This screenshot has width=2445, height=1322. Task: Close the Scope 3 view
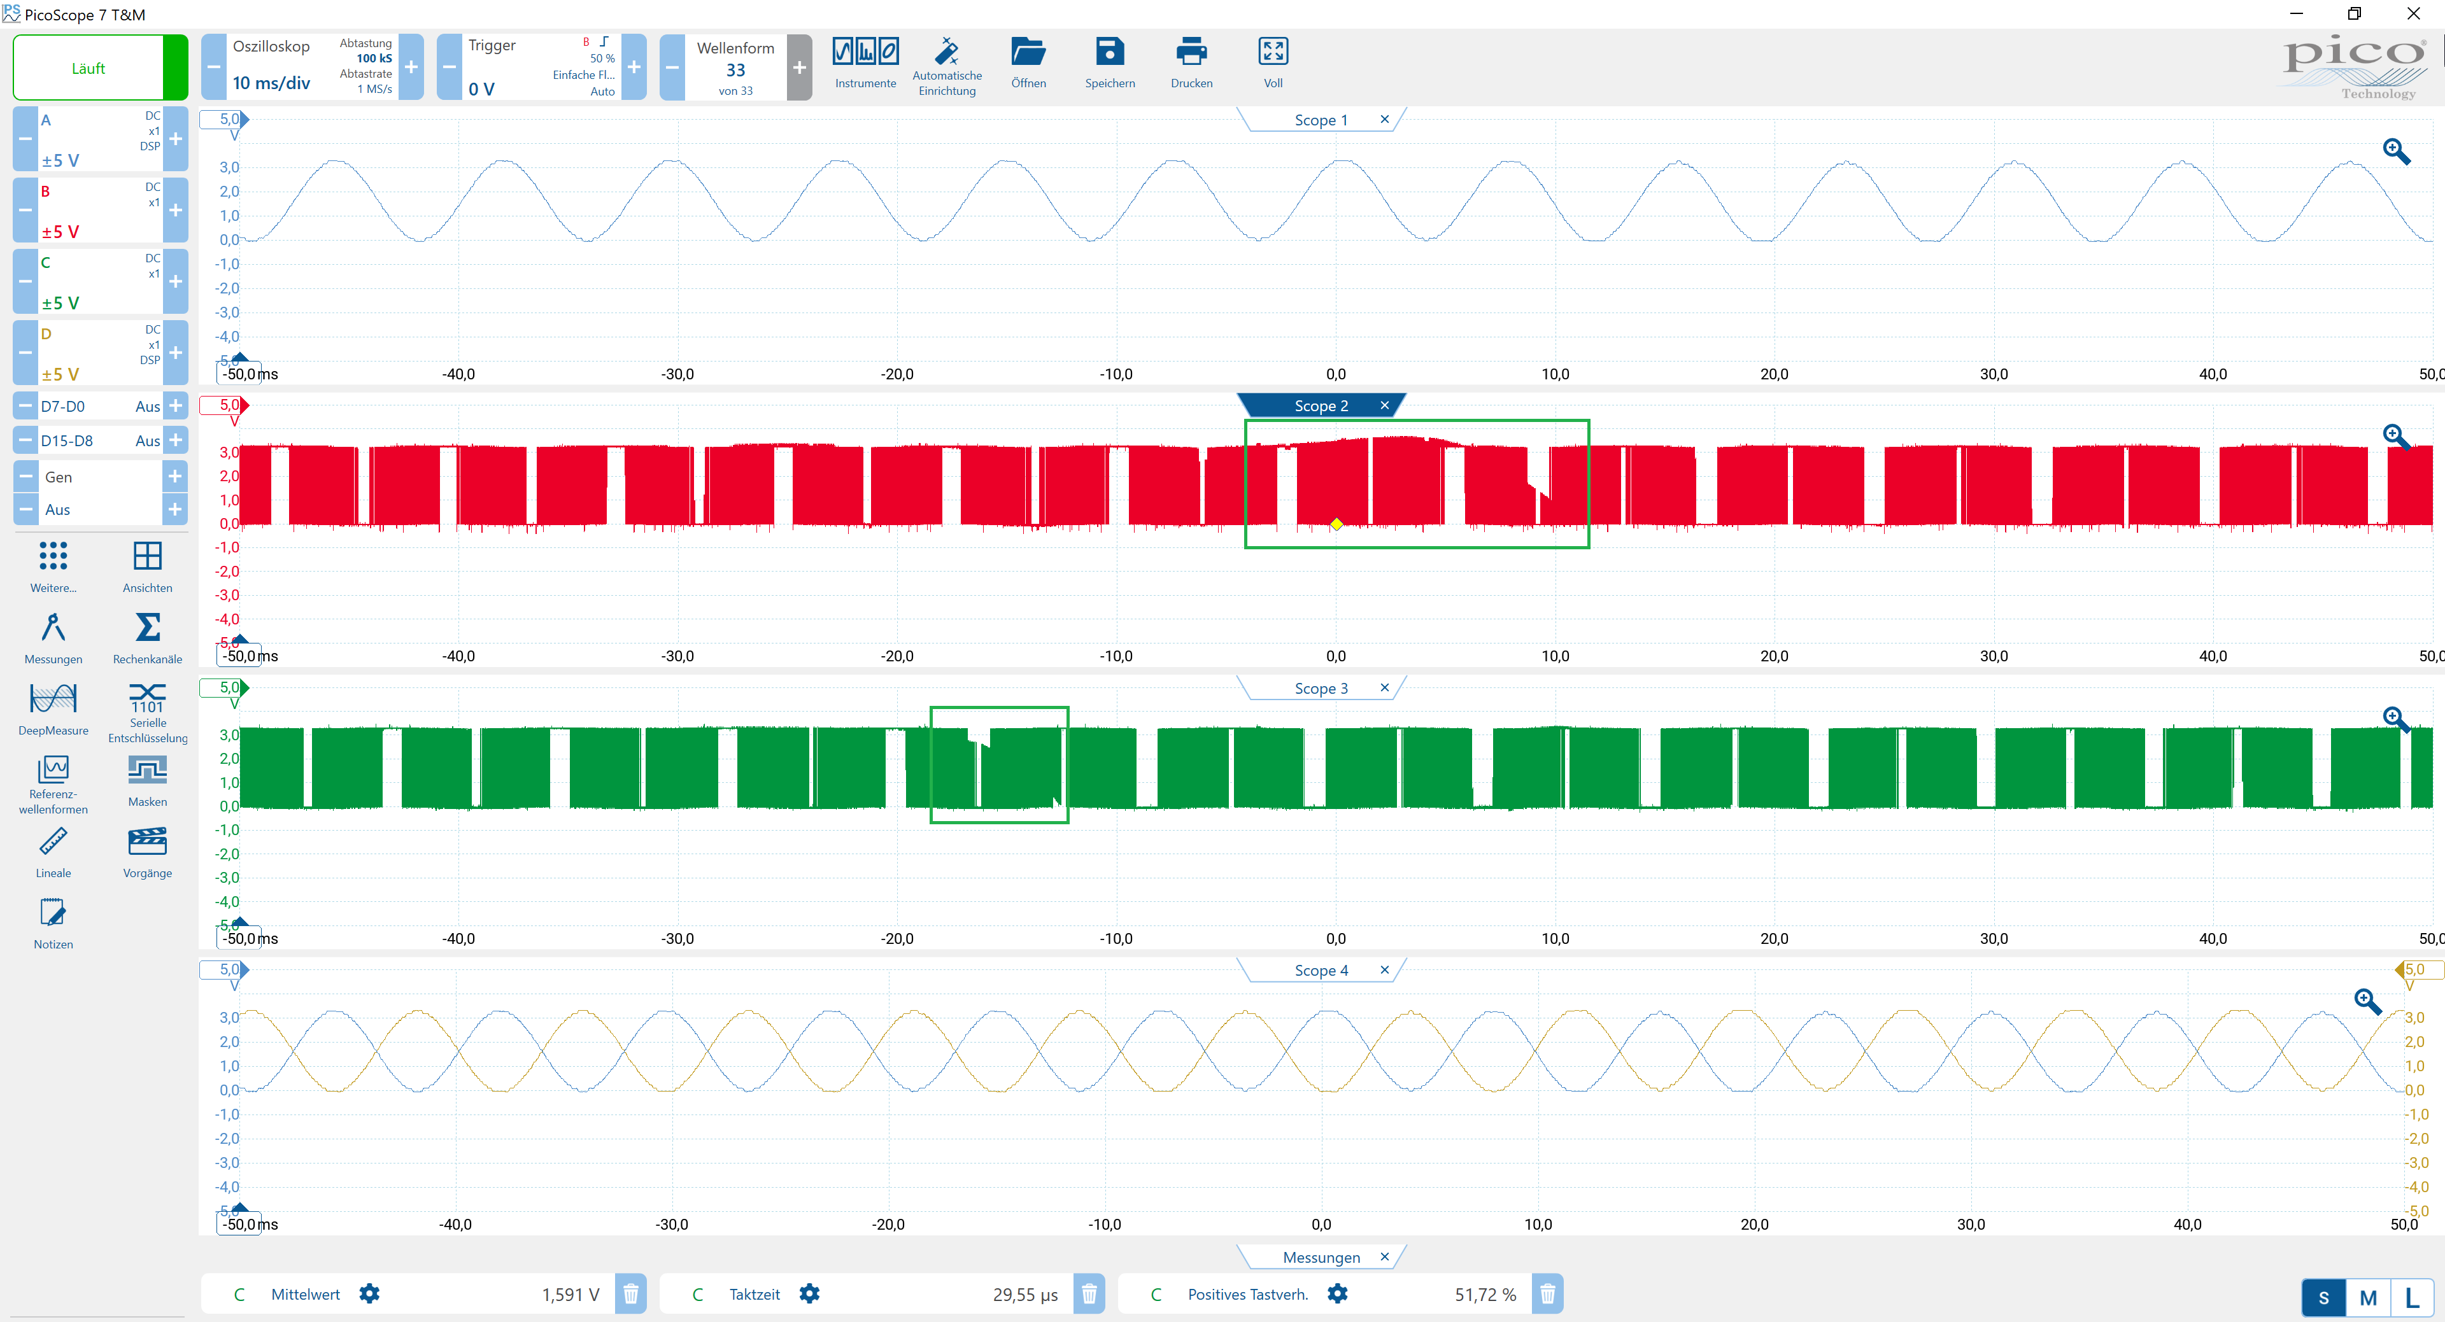click(x=1384, y=687)
